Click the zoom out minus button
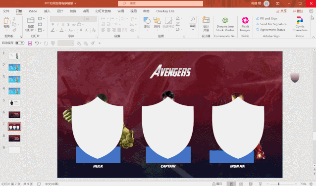 click(267, 184)
